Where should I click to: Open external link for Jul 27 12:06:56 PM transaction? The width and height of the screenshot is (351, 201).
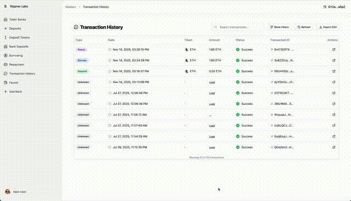pos(333,93)
